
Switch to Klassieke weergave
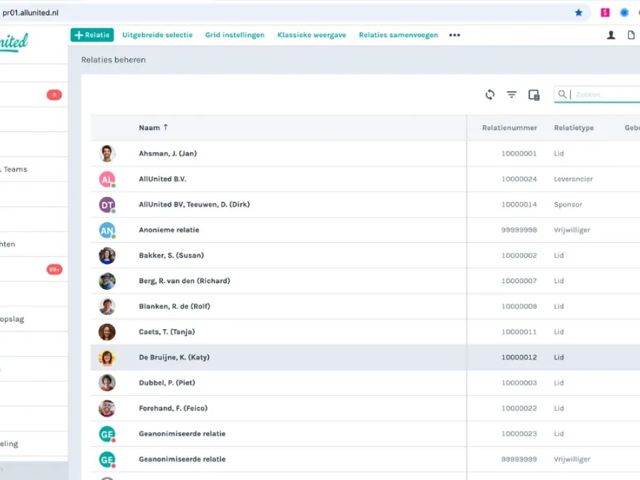tap(311, 35)
